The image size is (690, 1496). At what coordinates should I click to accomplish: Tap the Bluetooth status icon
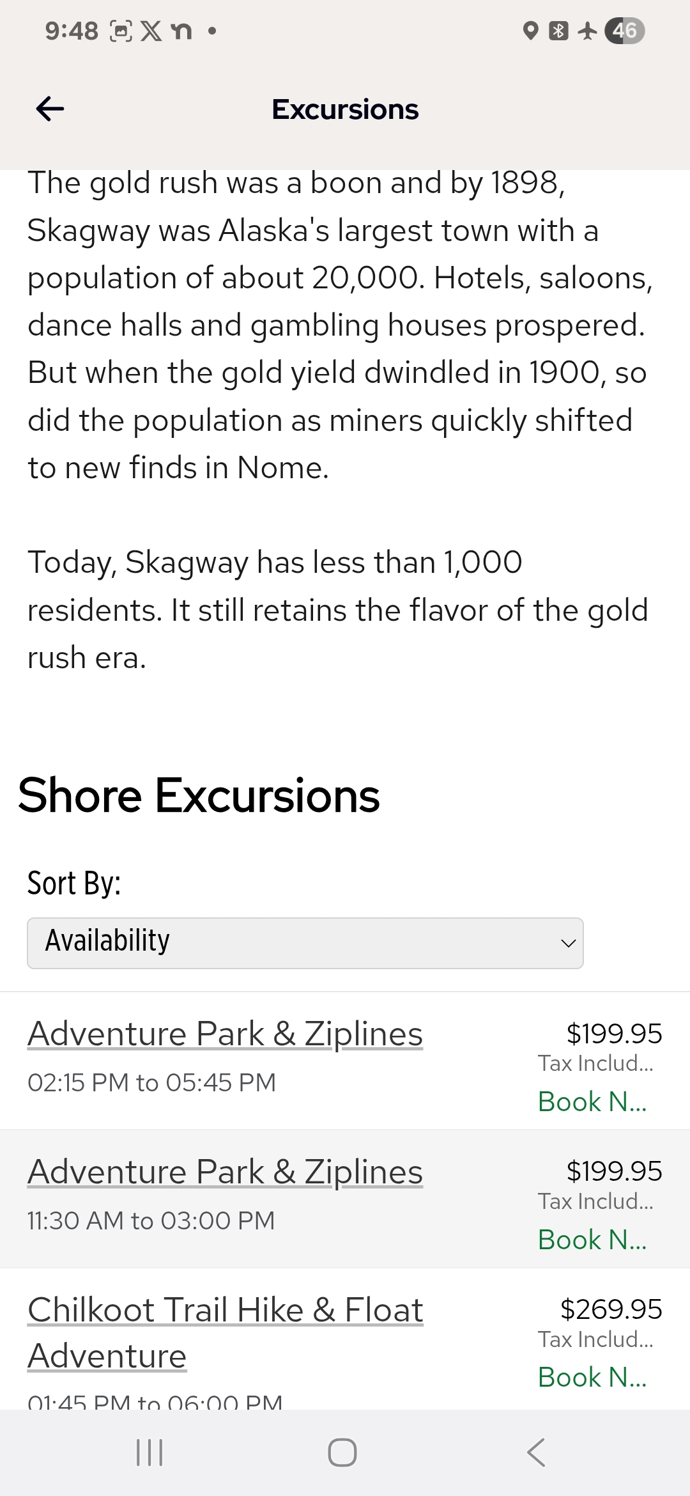coord(558,31)
